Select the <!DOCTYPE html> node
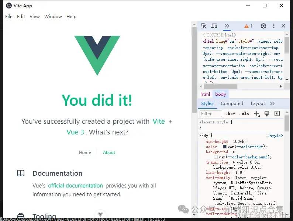The image size is (293, 221). (220, 35)
